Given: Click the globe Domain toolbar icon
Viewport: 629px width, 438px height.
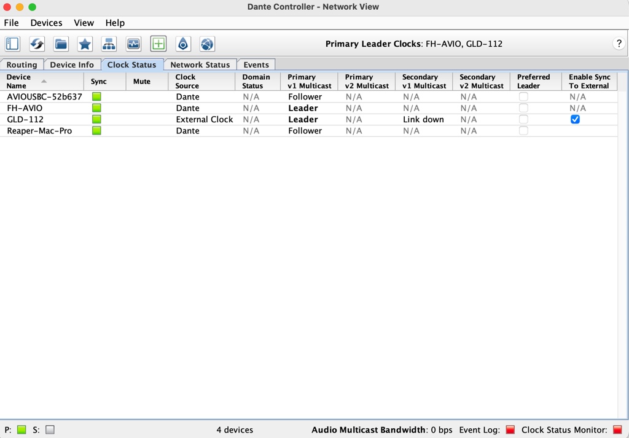Looking at the screenshot, I should click(208, 44).
